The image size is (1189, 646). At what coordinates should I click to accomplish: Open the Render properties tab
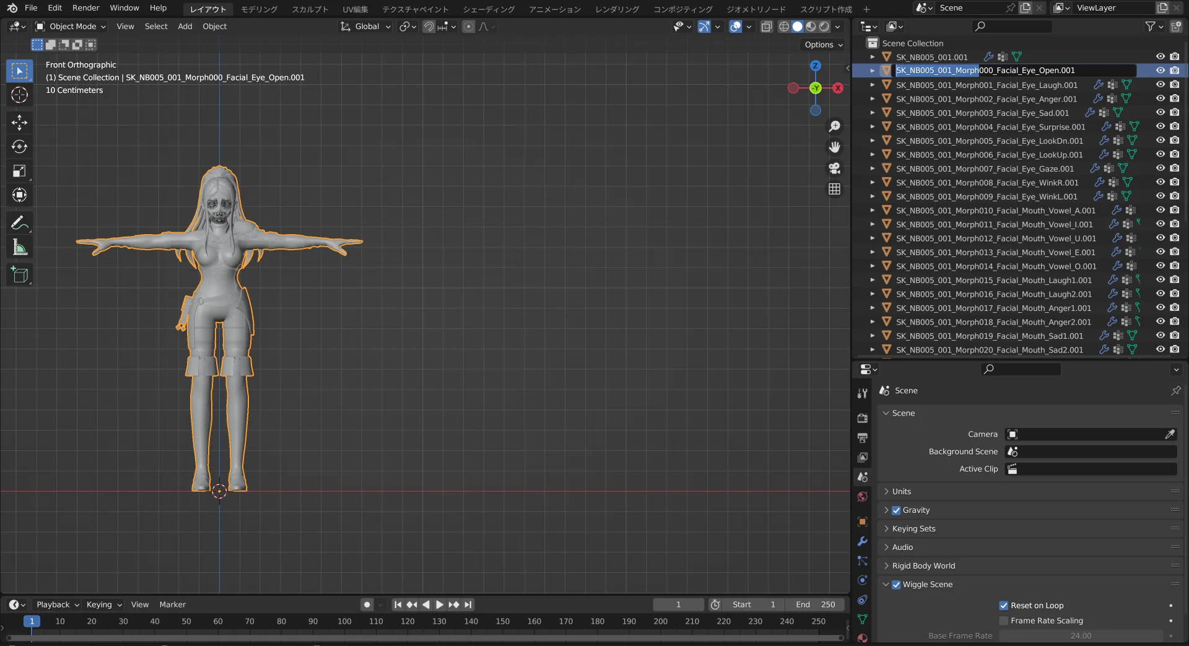point(862,418)
